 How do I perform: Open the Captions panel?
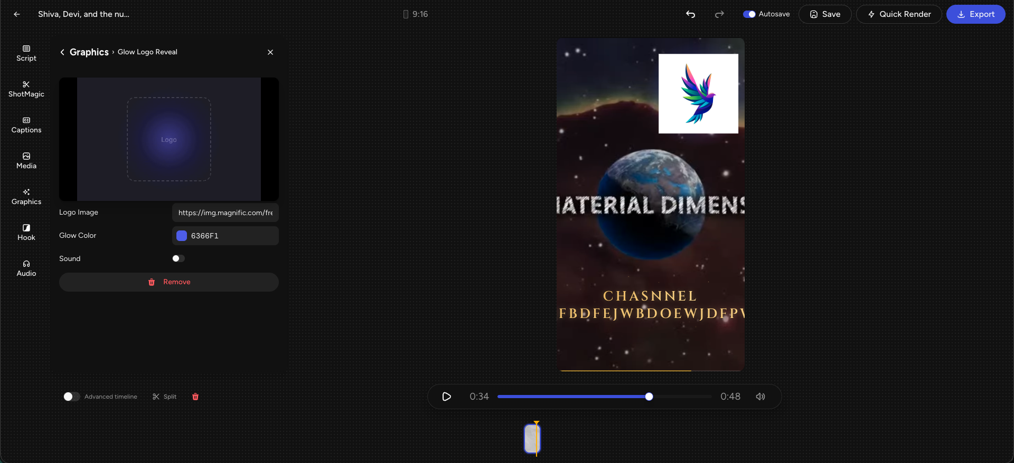pos(26,125)
